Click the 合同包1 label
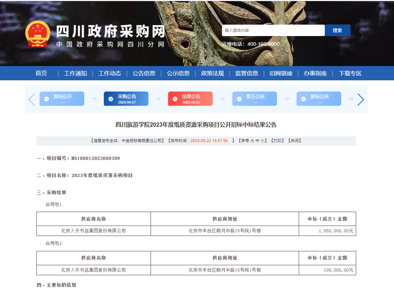 tap(54, 204)
